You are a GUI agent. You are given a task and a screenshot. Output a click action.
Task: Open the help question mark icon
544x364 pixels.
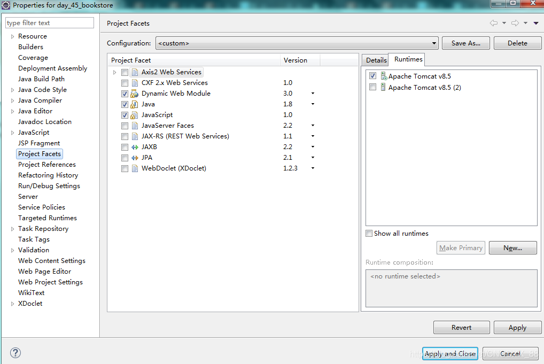[x=15, y=353]
